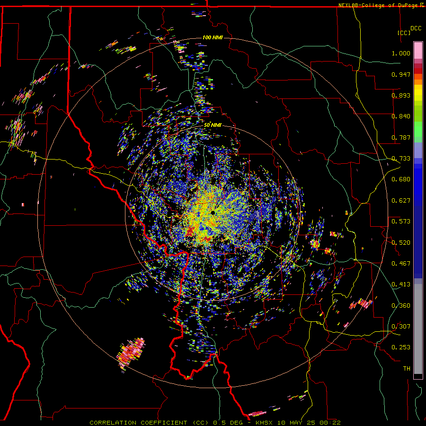The image size is (426, 426).
Task: Click the large pink echo cluster southwest of radar
Action: coord(131,352)
